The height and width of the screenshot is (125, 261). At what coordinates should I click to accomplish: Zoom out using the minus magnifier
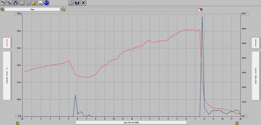coord(63,9)
